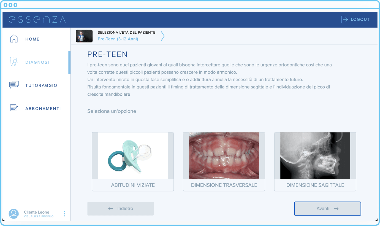The image size is (380, 226).
Task: Click the Essenza logo
Action: [x=37, y=20]
